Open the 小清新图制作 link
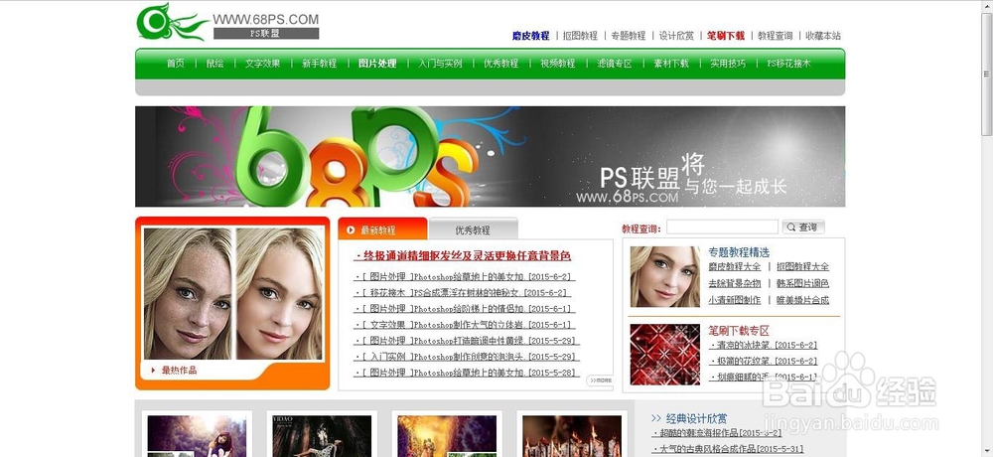993x457 pixels. 735,300
